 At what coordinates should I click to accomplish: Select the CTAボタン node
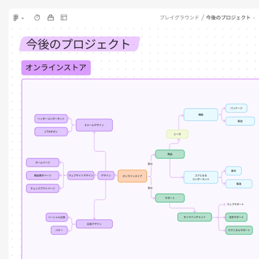click(51, 131)
